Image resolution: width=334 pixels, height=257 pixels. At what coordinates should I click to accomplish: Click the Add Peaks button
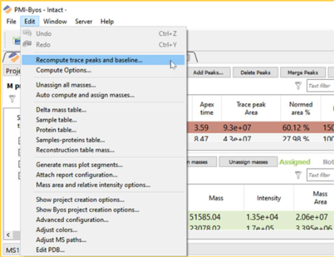[208, 73]
